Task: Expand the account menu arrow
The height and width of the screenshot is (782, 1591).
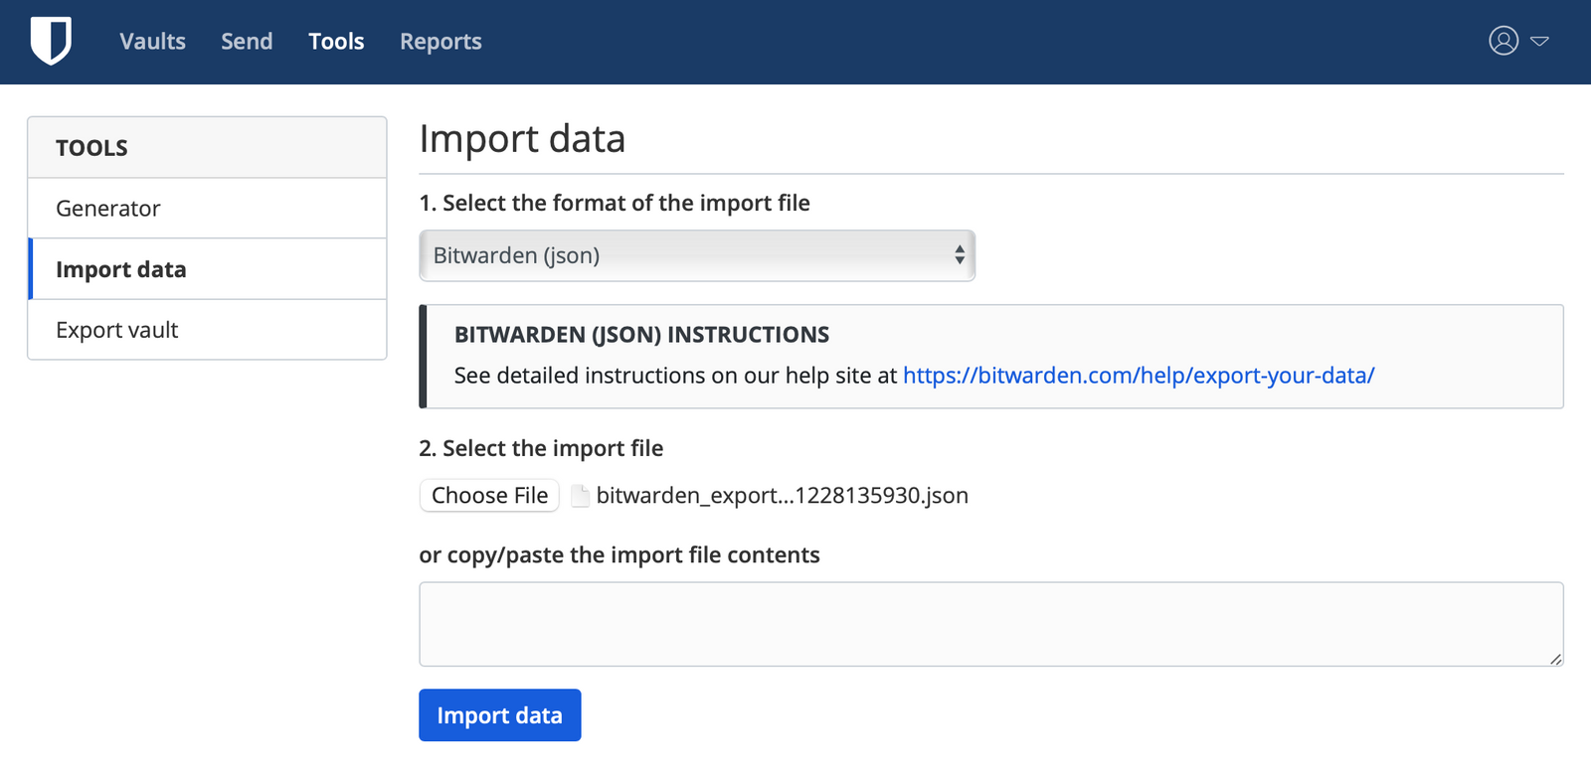Action: 1539,42
